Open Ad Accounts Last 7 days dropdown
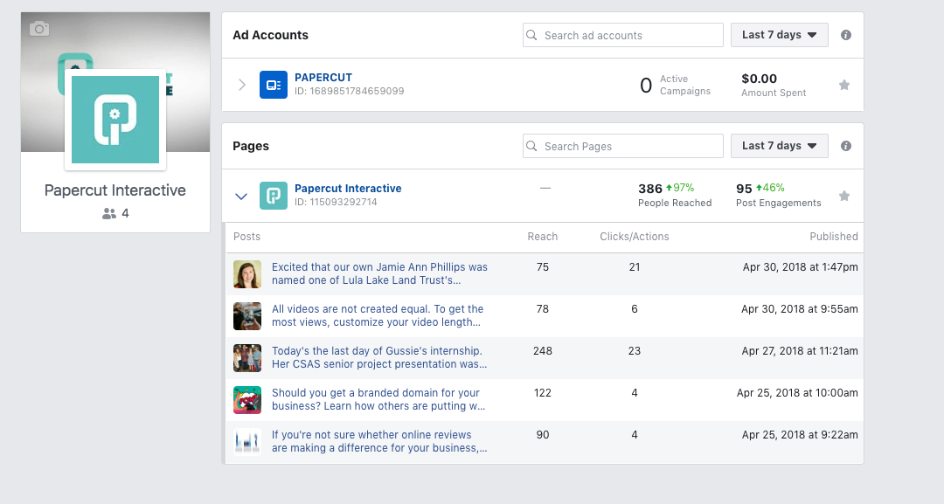The height and width of the screenshot is (504, 944). pyautogui.click(x=780, y=35)
